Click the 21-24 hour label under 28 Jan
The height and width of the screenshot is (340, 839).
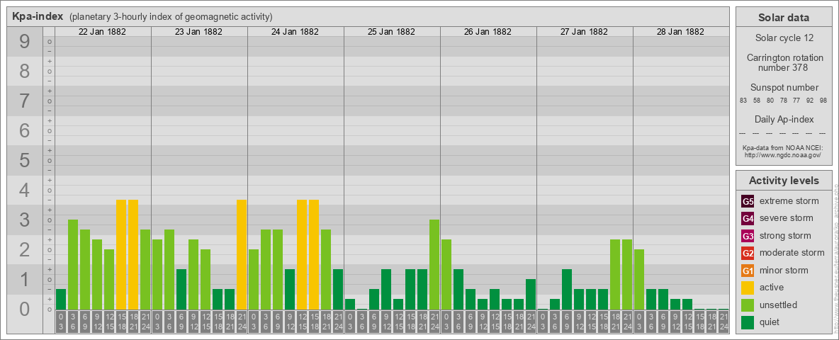pyautogui.click(x=723, y=322)
